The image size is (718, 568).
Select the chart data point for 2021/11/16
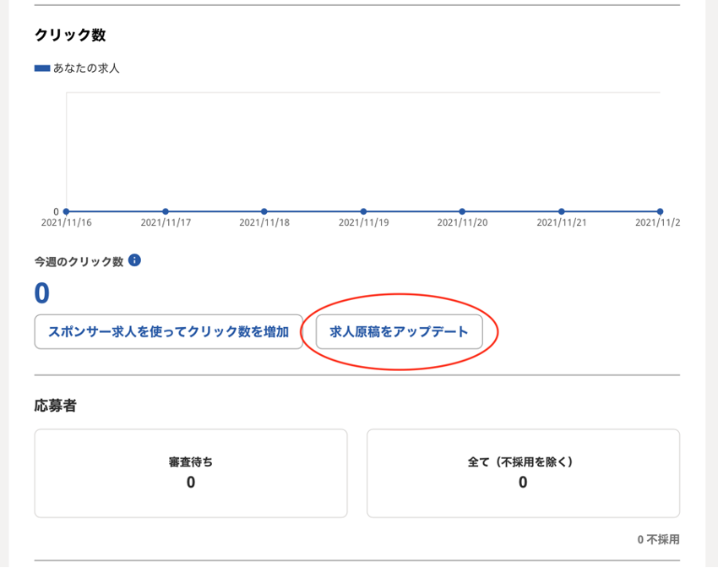point(67,211)
